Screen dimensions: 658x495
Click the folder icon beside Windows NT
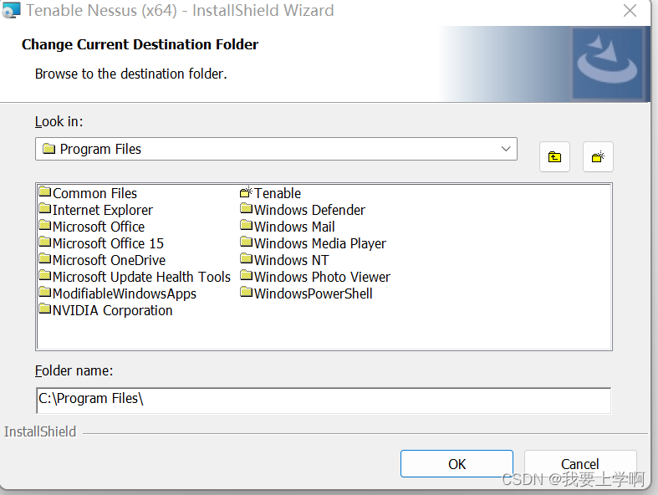[x=247, y=259]
